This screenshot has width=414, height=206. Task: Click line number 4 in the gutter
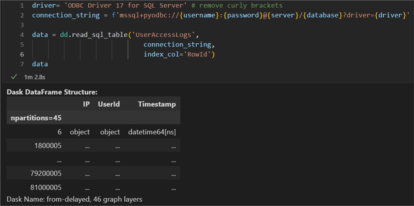22,35
